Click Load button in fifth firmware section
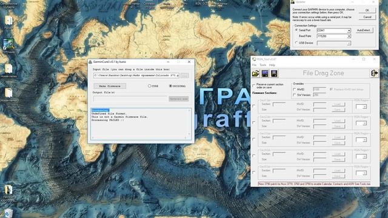Image resolution: width=388 pixels, height=218 pixels. point(338,171)
